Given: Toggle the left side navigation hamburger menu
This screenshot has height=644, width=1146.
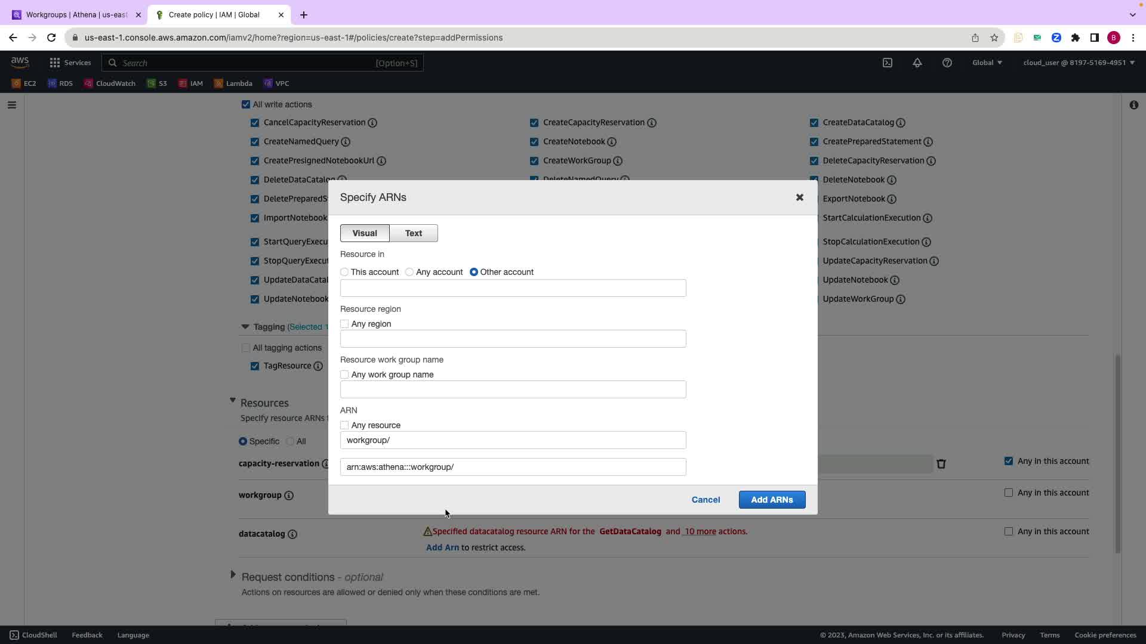Looking at the screenshot, I should click(12, 105).
